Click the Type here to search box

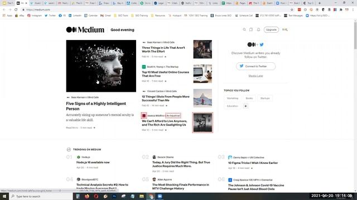[41, 196]
